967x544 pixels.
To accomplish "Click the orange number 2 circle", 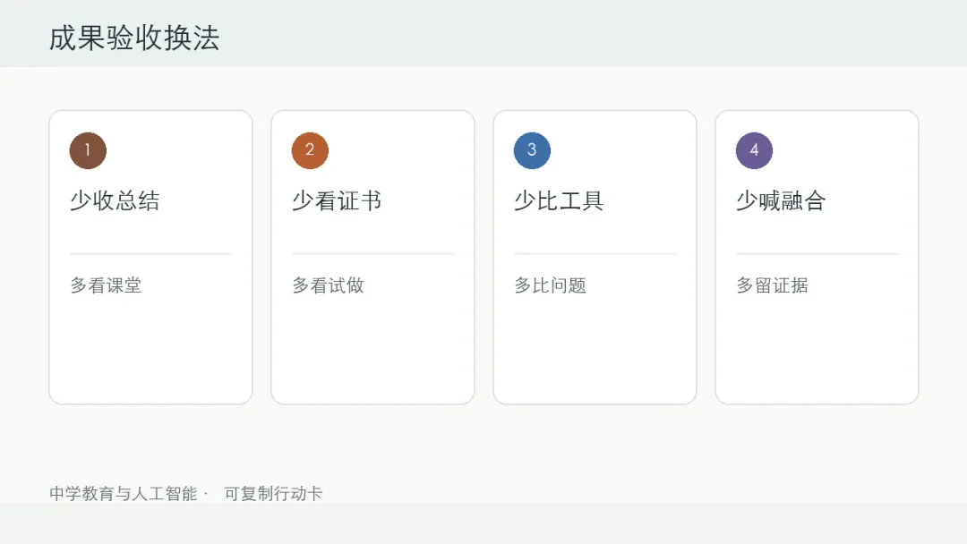I will [x=310, y=150].
